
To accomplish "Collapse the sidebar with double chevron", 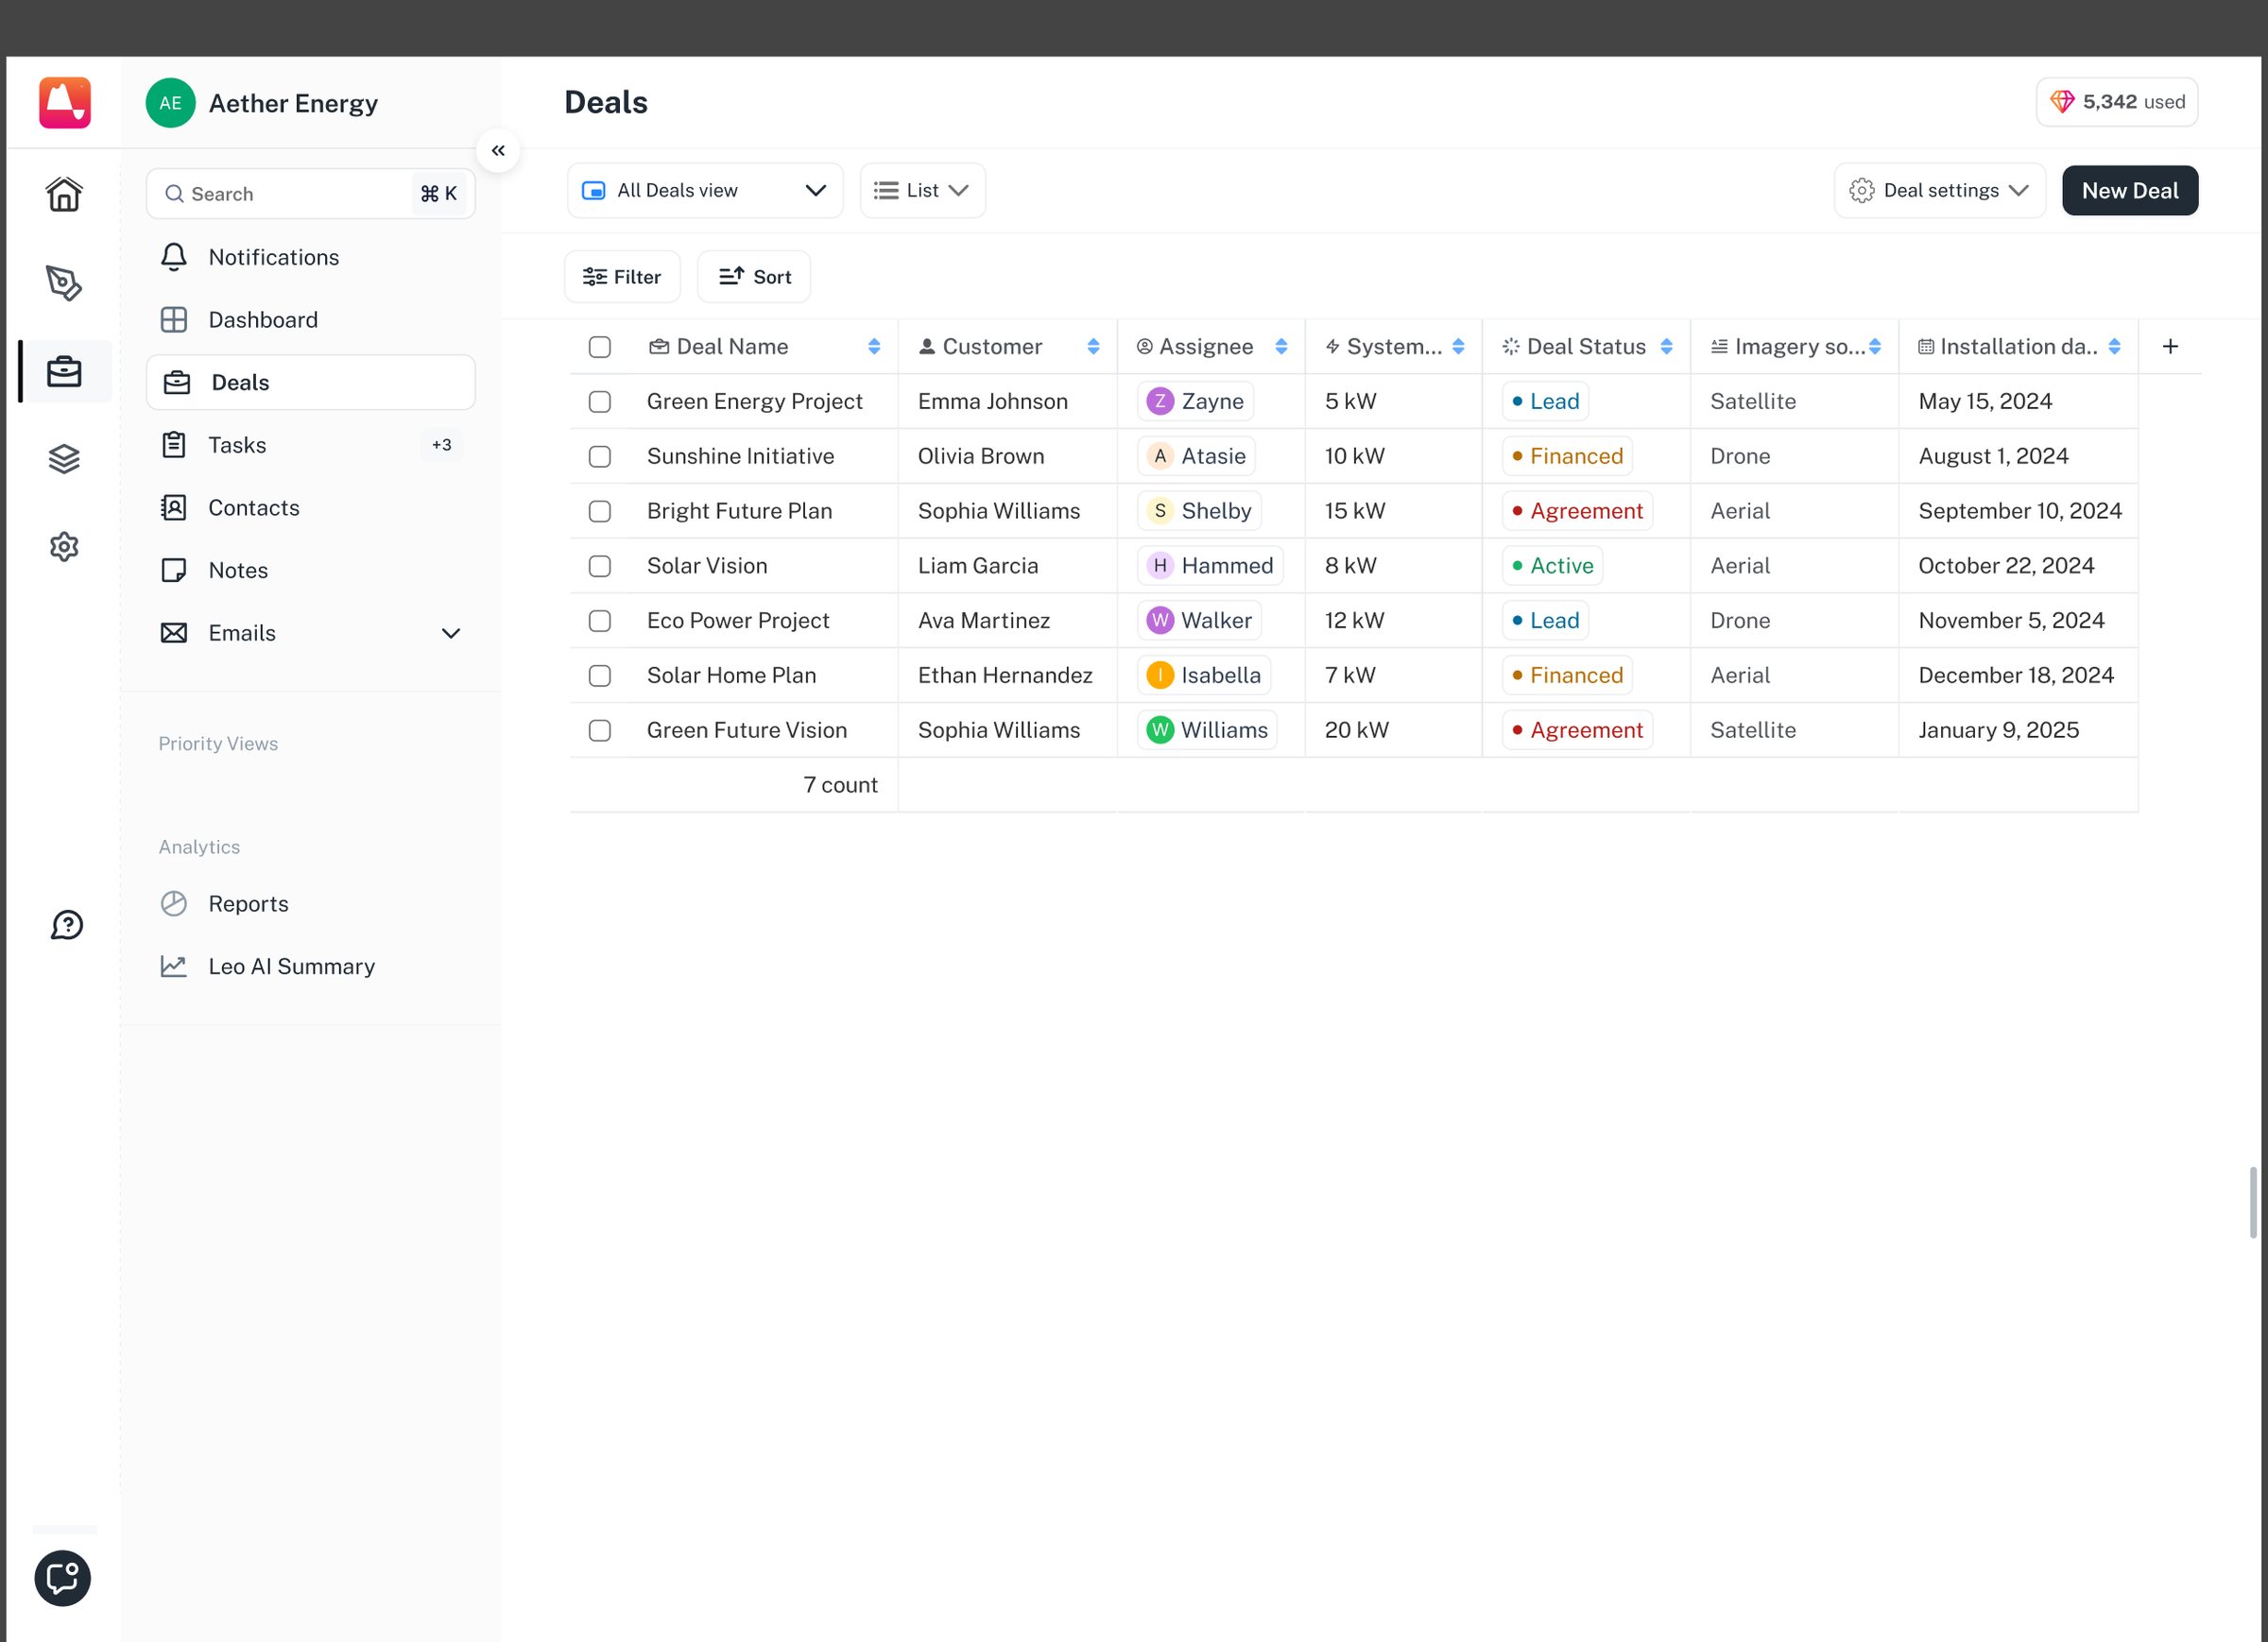I will 498,151.
